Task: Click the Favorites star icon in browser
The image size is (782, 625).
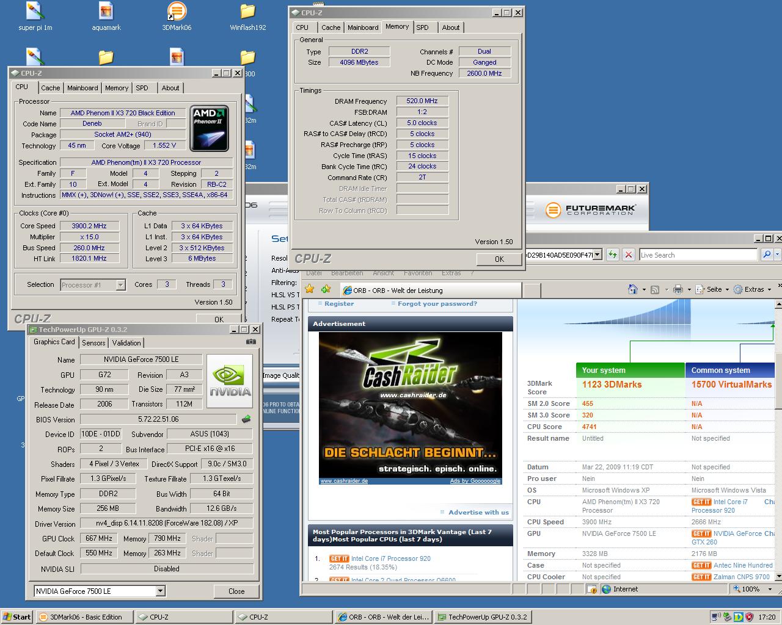Action: pos(310,289)
